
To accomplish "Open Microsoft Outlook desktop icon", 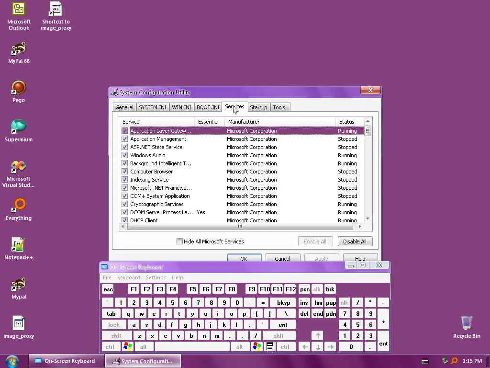I will pyautogui.click(x=19, y=16).
